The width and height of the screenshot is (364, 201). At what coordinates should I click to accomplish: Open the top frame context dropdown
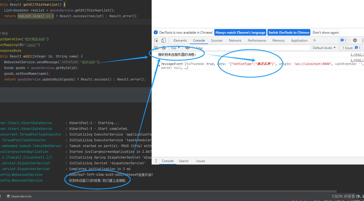(175, 48)
